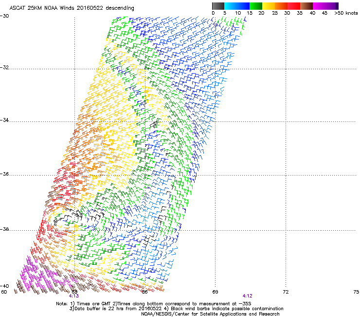
Task: Click the legend label '25'
Action: click(275, 13)
